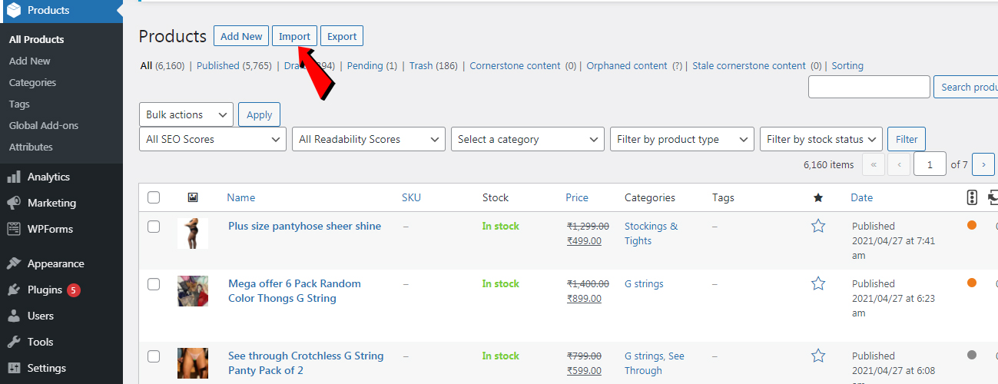Sort products by SKU column
998x384 pixels.
tap(411, 197)
